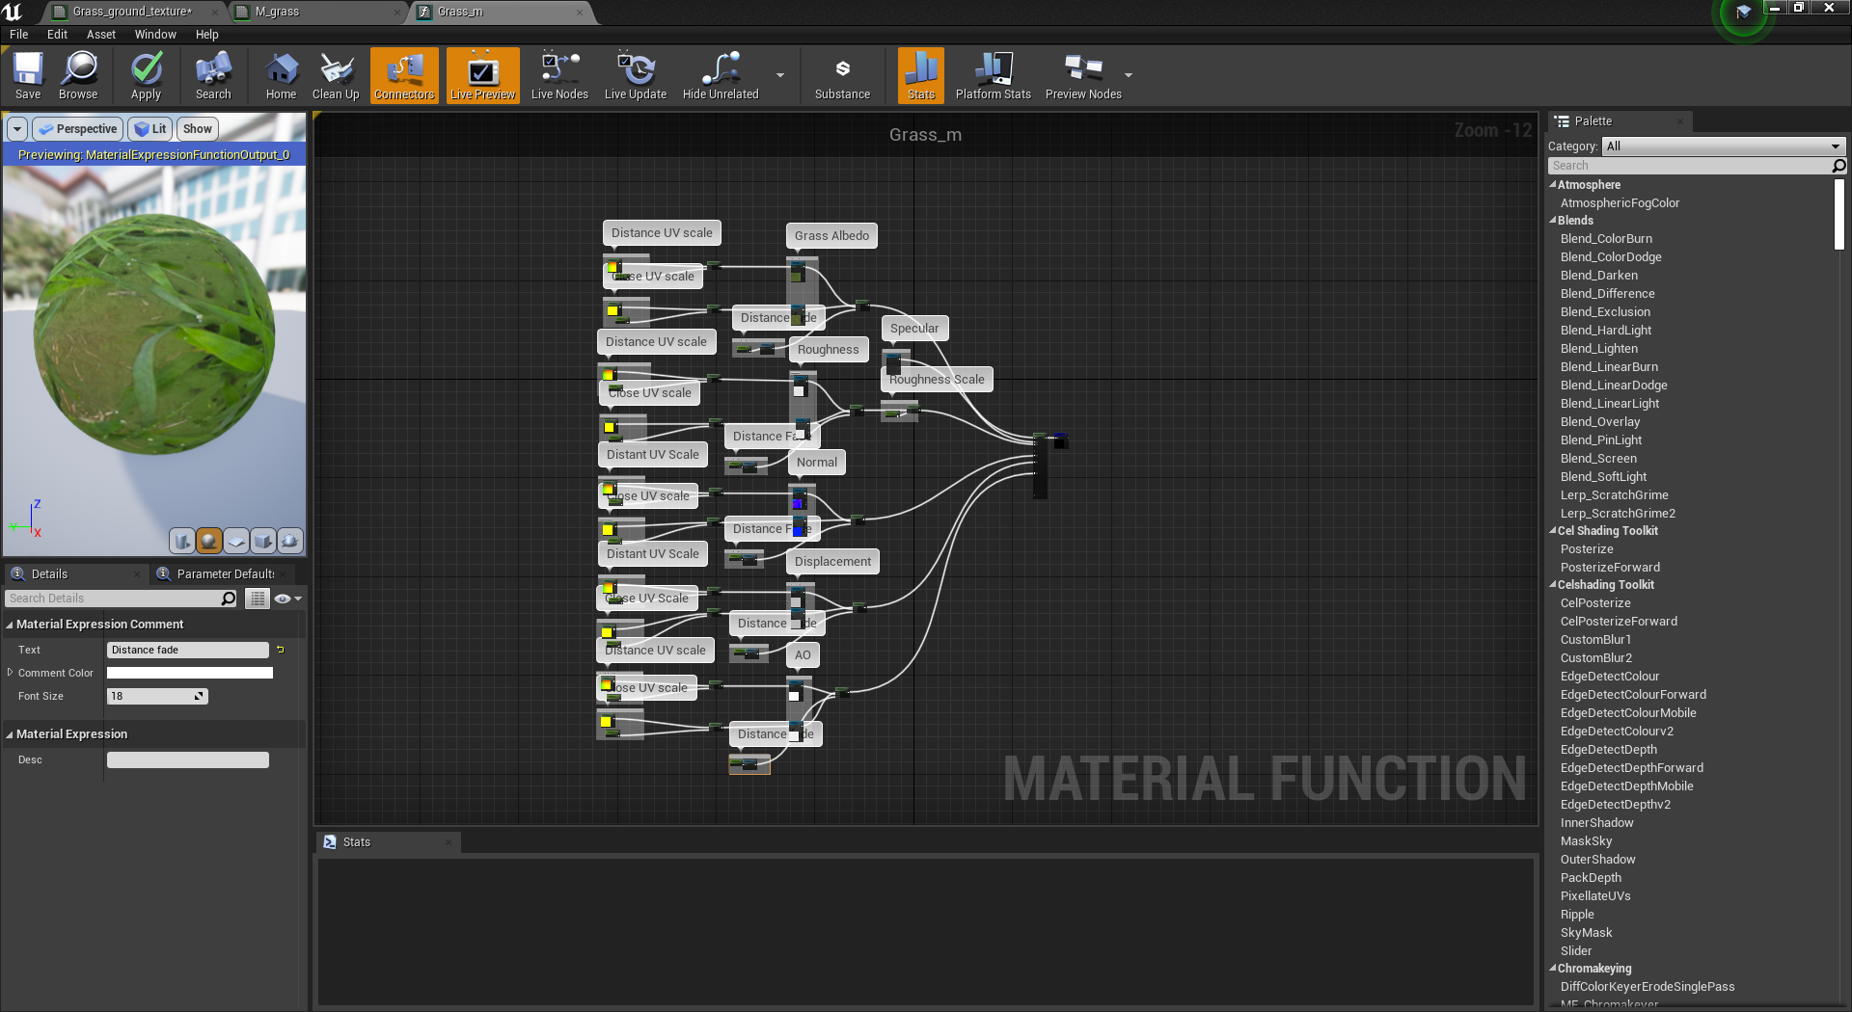1852x1012 pixels.
Task: Click the Show button in viewport
Action: click(x=198, y=129)
